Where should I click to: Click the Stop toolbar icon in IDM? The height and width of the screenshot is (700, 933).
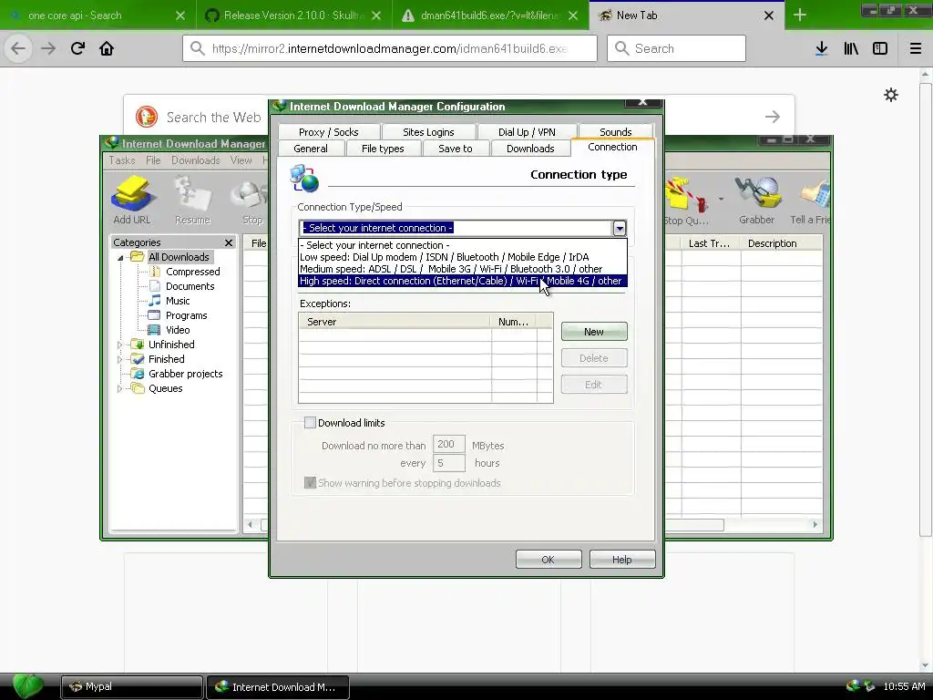coord(251,201)
